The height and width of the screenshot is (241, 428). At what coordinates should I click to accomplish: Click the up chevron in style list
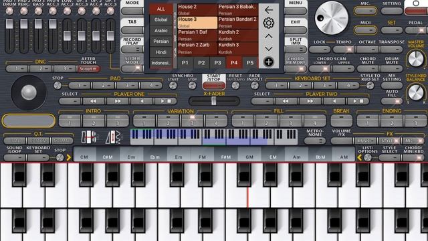pyautogui.click(x=269, y=36)
